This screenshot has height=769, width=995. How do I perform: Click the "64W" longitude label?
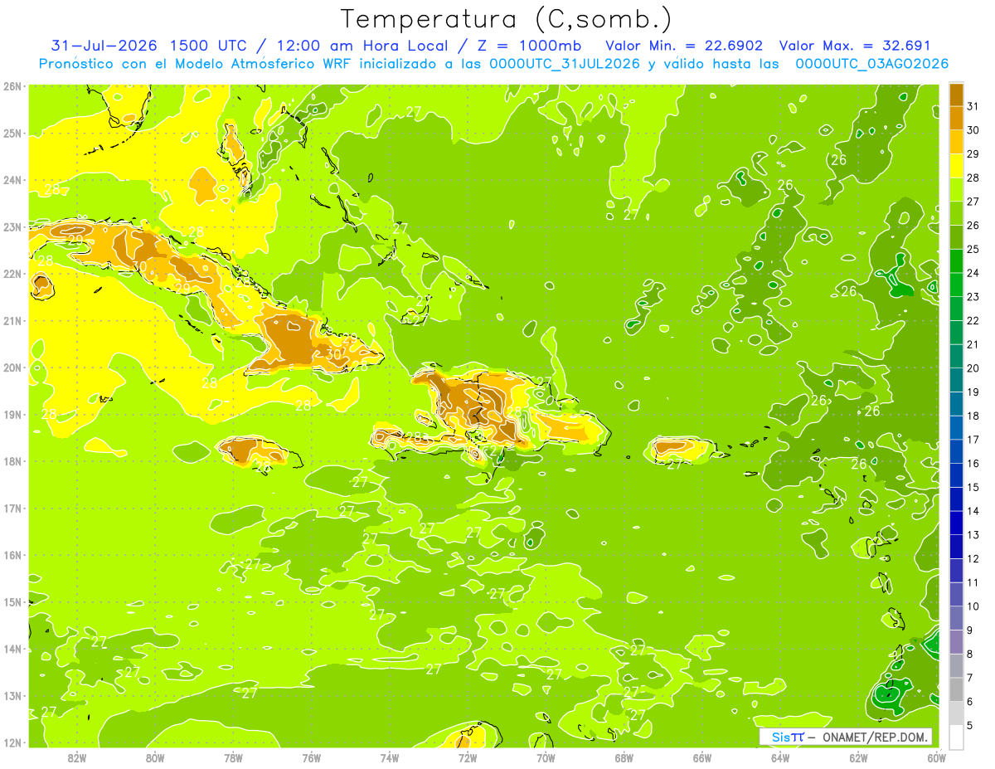(x=780, y=757)
